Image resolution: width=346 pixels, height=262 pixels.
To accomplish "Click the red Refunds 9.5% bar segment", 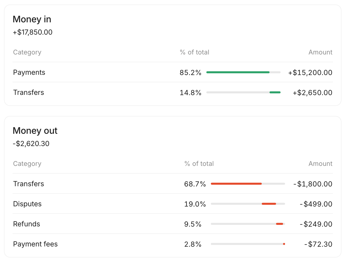I will coord(280,224).
